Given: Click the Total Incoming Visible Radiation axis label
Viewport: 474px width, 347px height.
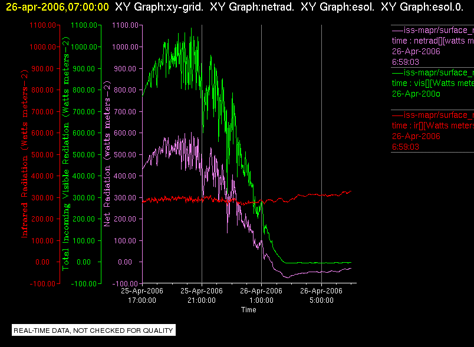Looking at the screenshot, I should coord(65,154).
